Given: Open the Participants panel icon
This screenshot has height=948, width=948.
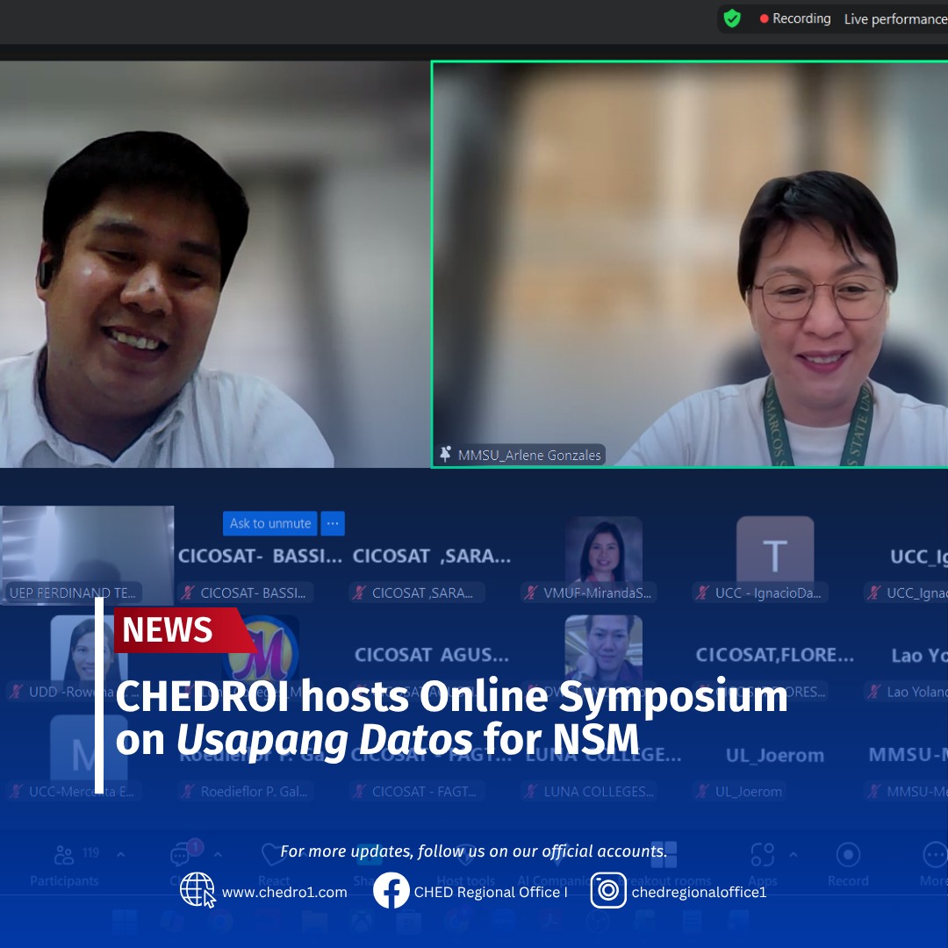Looking at the screenshot, I should tap(64, 855).
